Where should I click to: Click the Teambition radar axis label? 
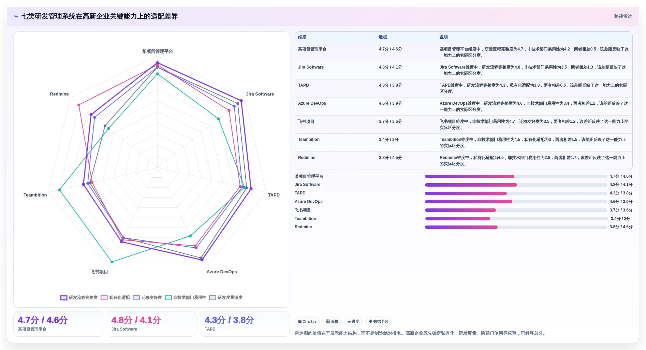pos(35,195)
